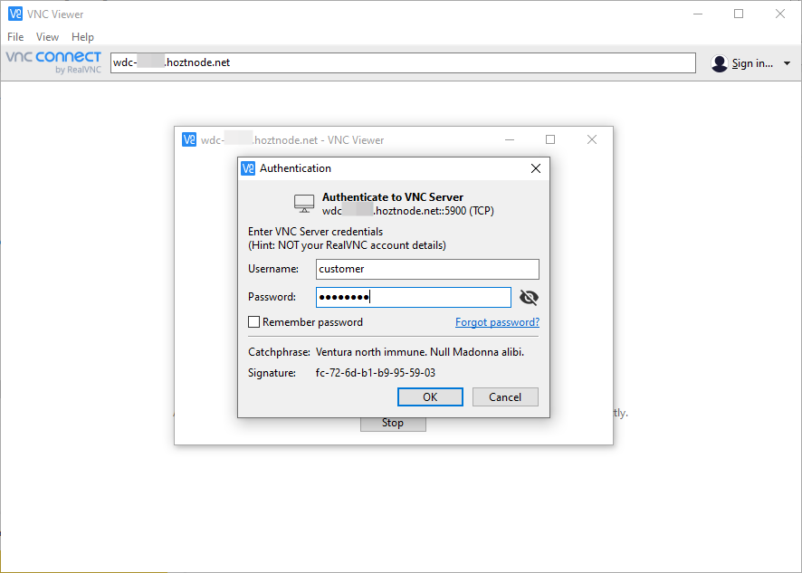This screenshot has height=573, width=802.
Task: Open the View menu
Action: (47, 37)
